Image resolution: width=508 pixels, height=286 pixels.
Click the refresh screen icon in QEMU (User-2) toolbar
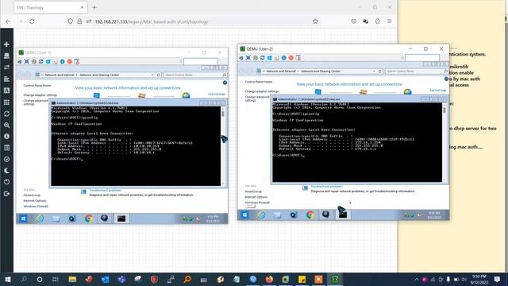coord(263,58)
